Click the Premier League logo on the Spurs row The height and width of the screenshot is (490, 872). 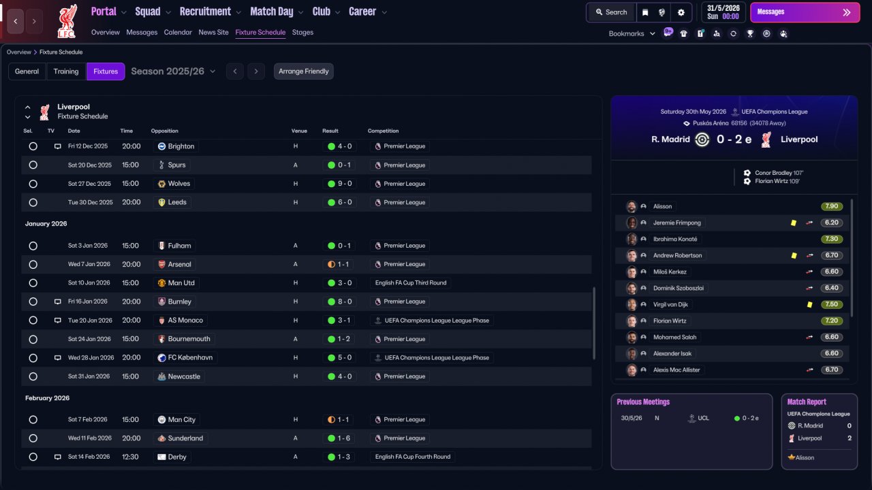tap(377, 165)
